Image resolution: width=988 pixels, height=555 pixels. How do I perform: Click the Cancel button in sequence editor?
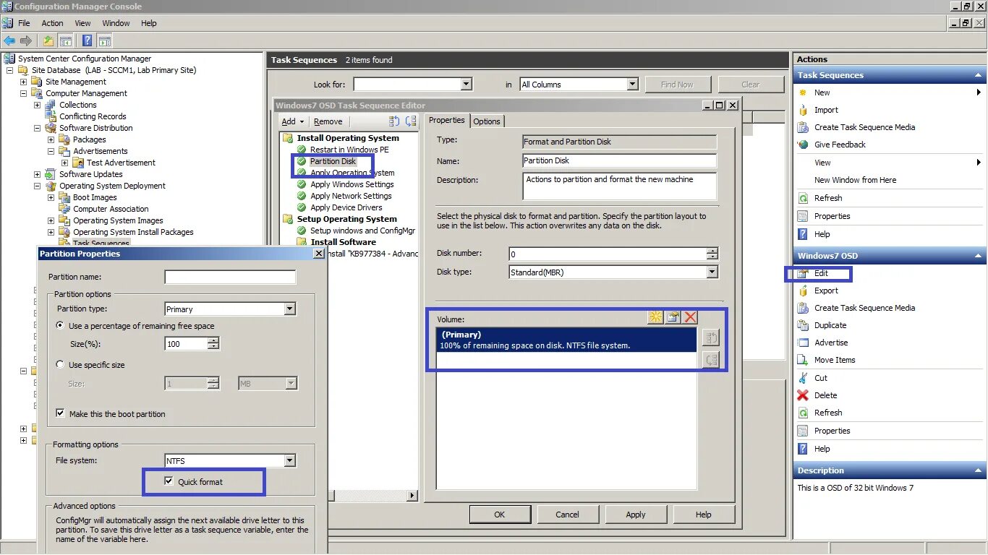[x=567, y=515]
